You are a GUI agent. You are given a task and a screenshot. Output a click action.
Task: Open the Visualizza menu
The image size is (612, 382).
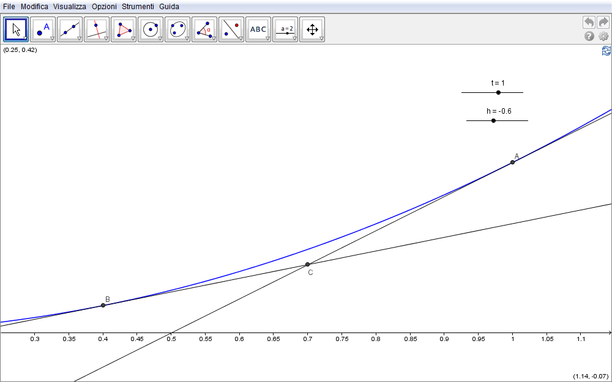point(69,7)
